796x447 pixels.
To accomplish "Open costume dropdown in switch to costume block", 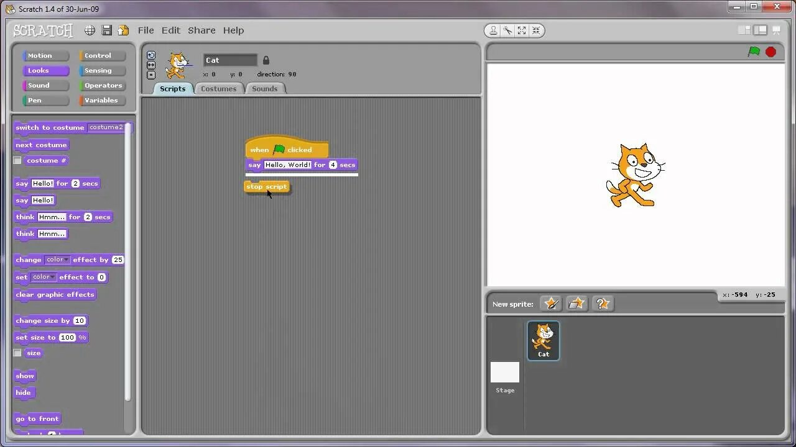I will point(106,128).
